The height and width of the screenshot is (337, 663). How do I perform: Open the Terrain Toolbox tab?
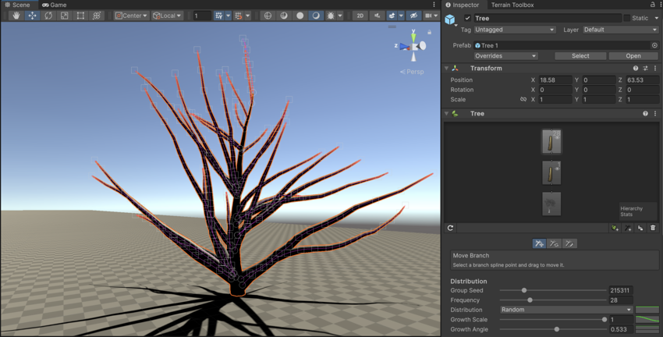[512, 5]
